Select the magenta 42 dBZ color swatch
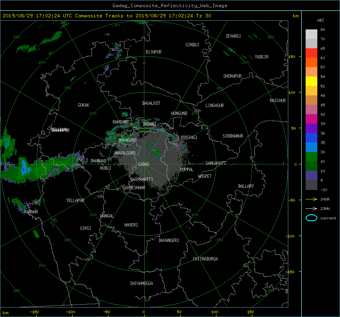The width and height of the screenshot is (340, 317). click(311, 119)
